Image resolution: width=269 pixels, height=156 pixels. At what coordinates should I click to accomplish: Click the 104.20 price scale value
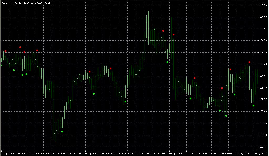[263, 64]
